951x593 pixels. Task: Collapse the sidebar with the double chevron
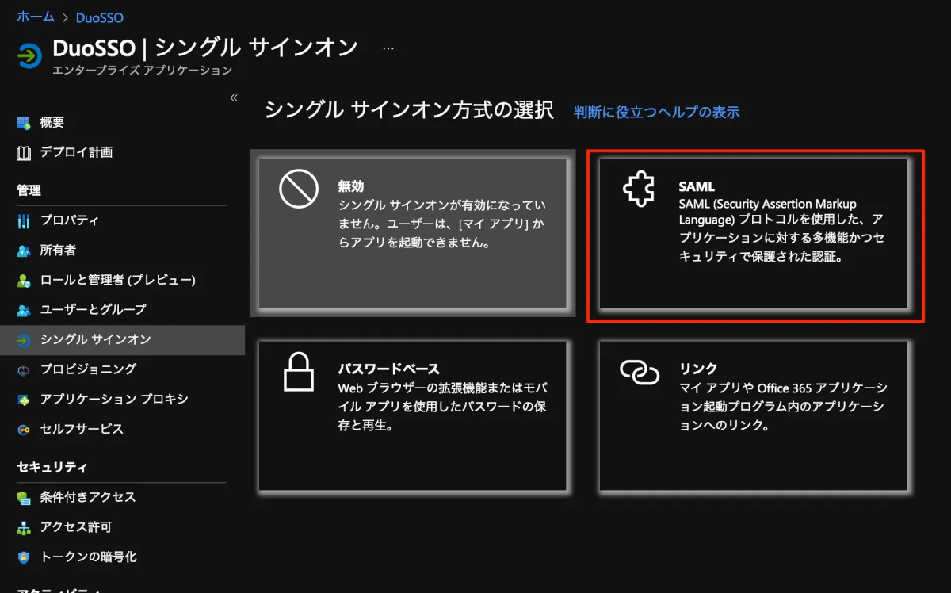[x=234, y=98]
